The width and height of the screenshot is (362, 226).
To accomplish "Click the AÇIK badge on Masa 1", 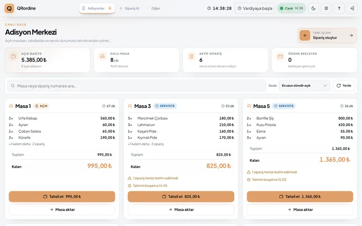I will [x=41, y=106].
